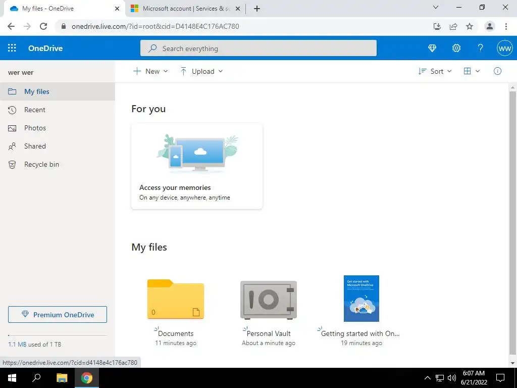Click the wer wer account name

coord(21,73)
